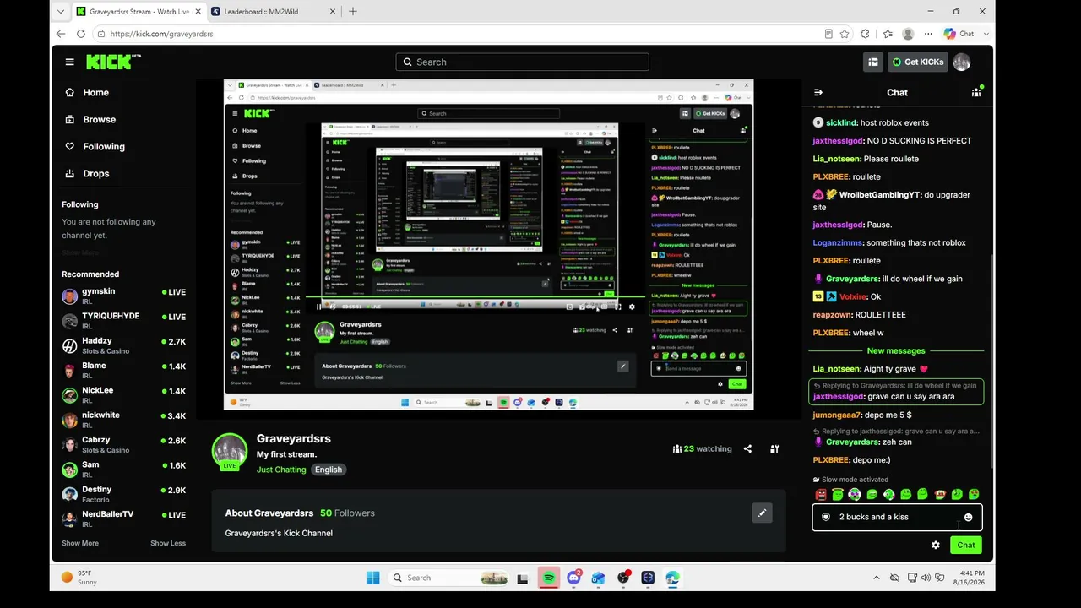Open Destiny recommended channel
The width and height of the screenshot is (1081, 608).
[123, 494]
